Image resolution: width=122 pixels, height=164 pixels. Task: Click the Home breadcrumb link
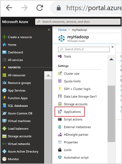click(62, 30)
